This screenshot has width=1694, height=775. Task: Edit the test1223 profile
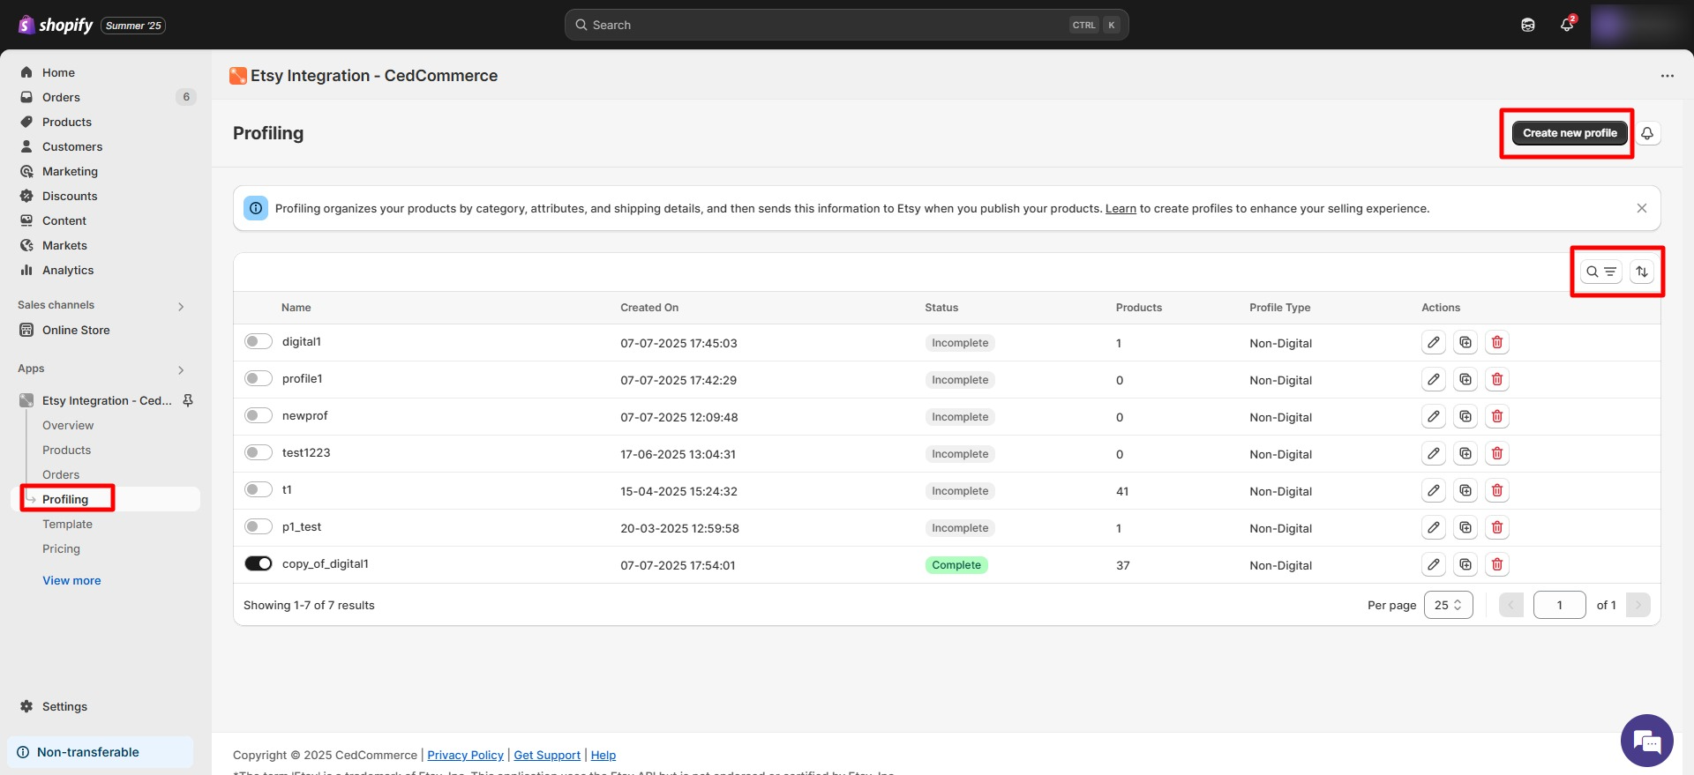1434,453
